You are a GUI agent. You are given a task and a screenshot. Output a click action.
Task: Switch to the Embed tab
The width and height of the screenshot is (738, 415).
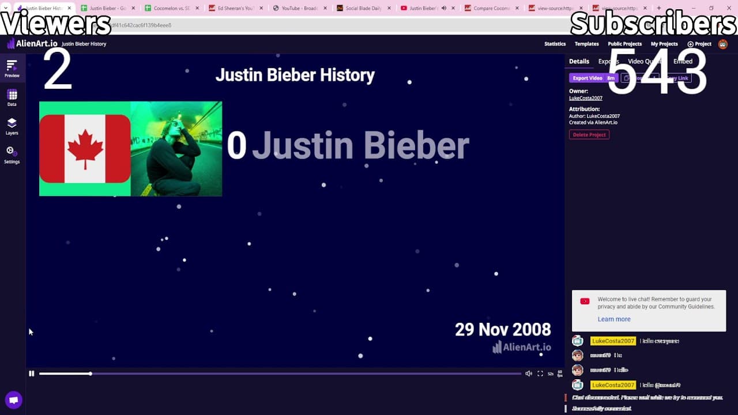[x=683, y=61]
